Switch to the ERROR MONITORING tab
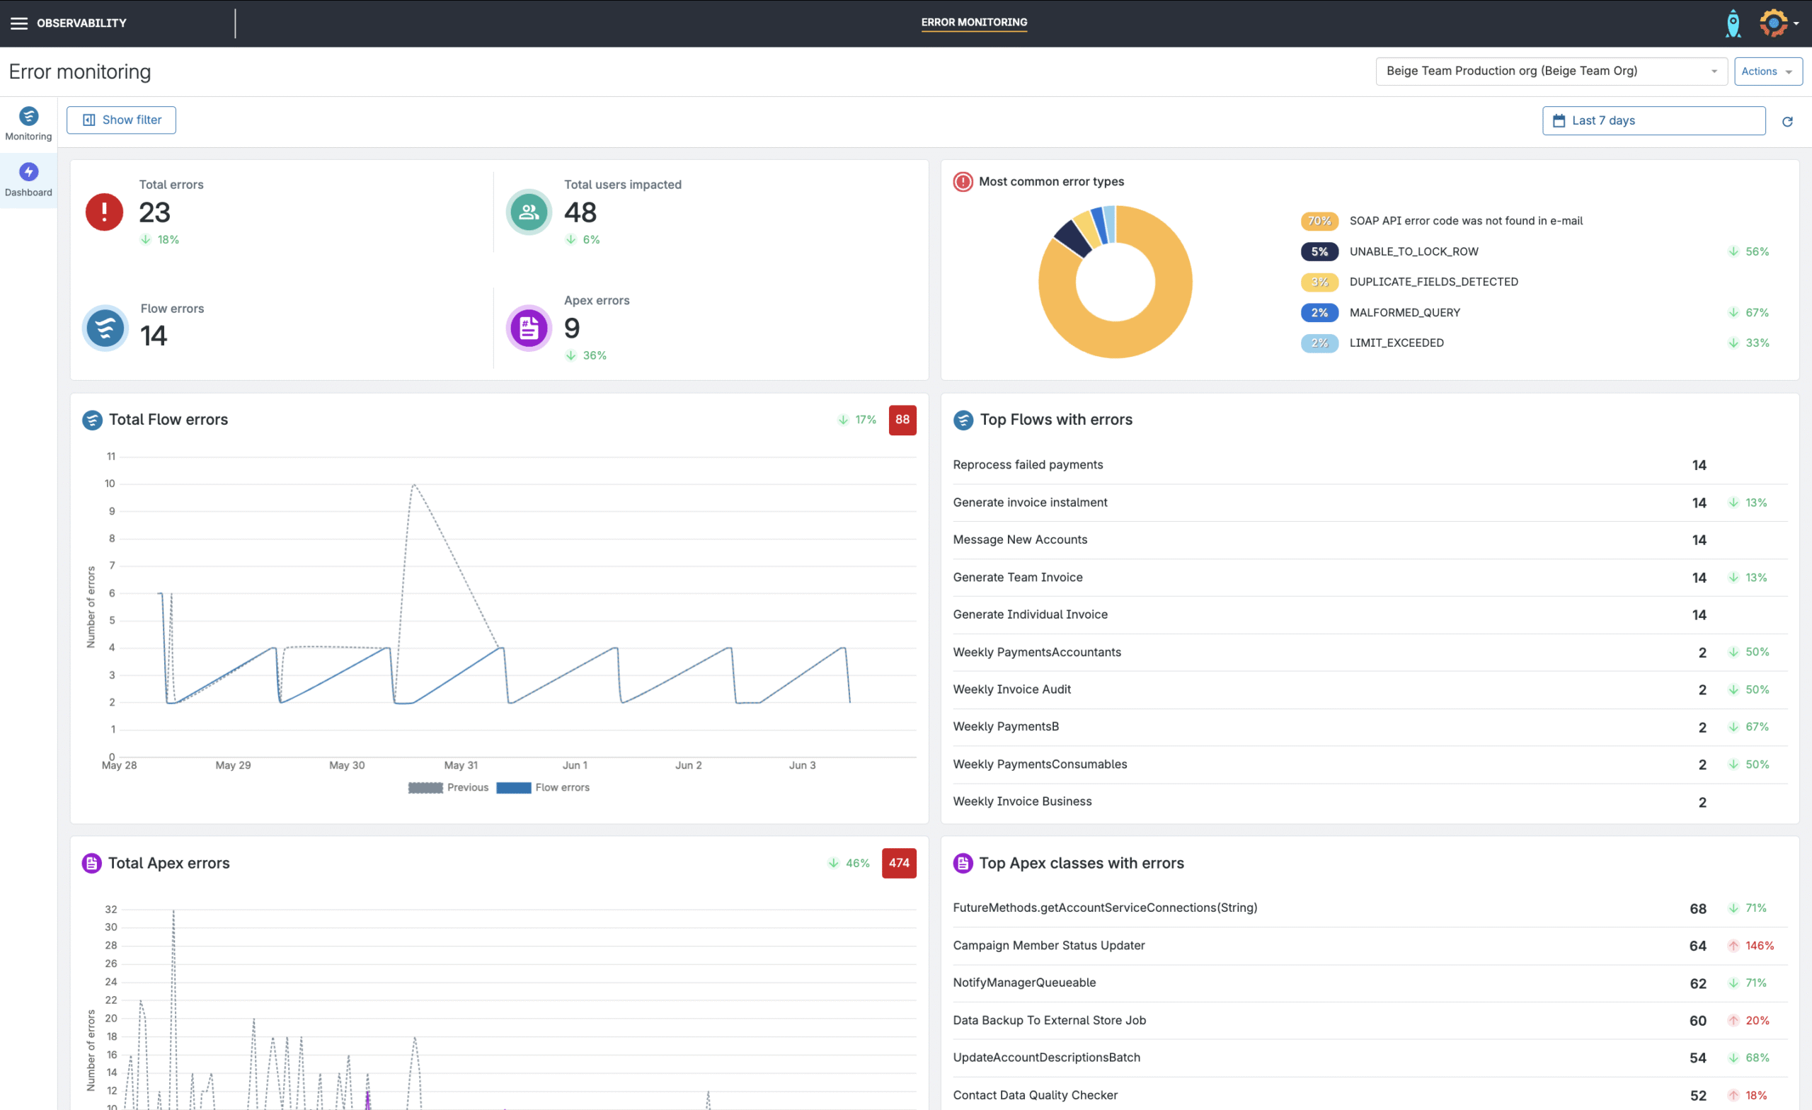This screenshot has width=1812, height=1110. (974, 22)
